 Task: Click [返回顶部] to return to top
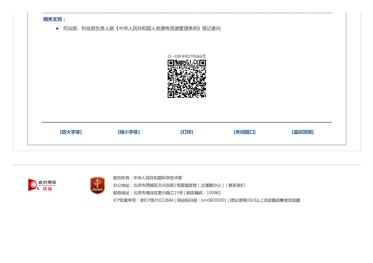pos(303,132)
